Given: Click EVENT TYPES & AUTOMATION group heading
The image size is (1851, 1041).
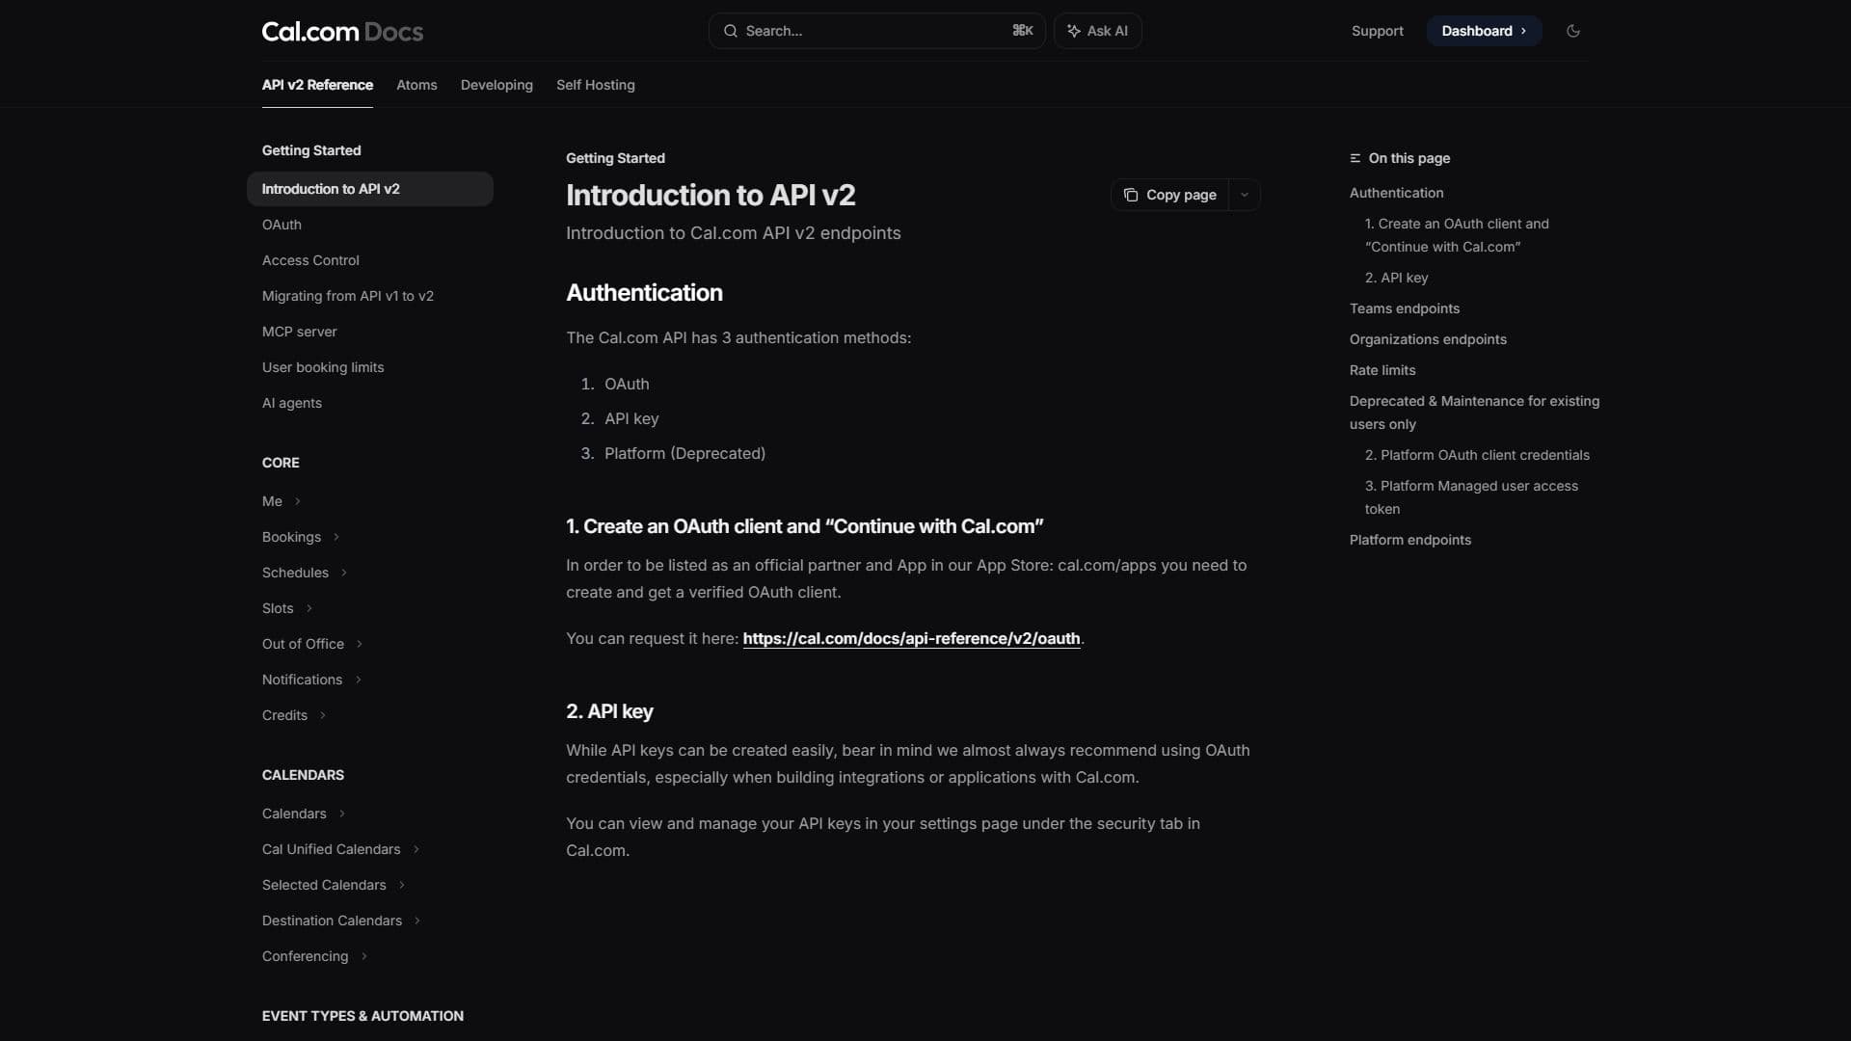Looking at the screenshot, I should (362, 1016).
